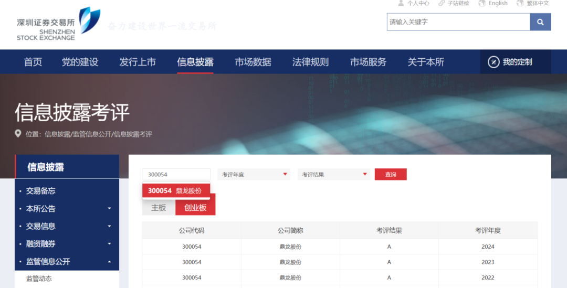Open 党的建设 navigation menu

80,62
